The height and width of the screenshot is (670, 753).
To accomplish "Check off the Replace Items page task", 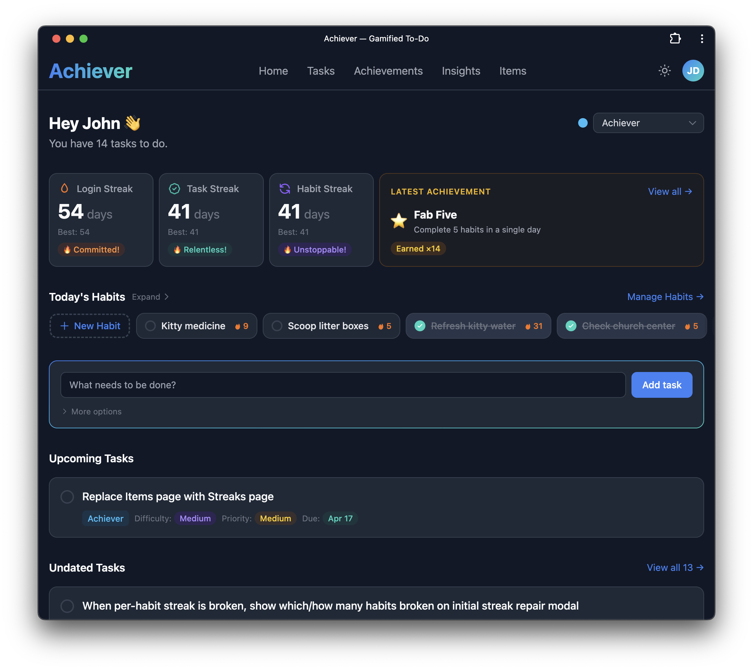I will pos(68,497).
